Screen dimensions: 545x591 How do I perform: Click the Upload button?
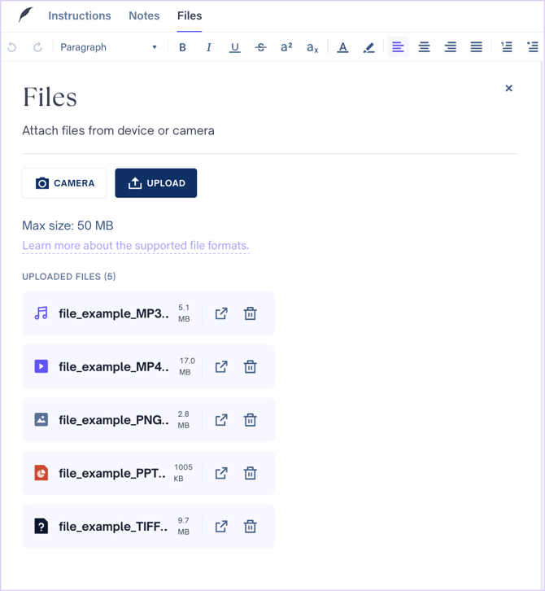(156, 183)
